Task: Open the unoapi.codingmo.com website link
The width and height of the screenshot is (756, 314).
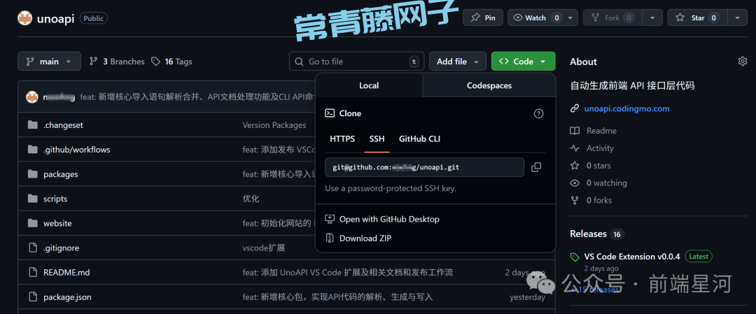Action: [626, 108]
